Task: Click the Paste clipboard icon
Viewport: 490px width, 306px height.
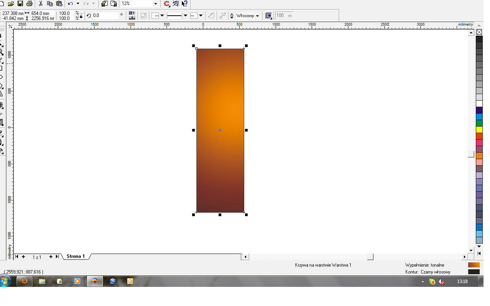Action: click(x=59, y=3)
